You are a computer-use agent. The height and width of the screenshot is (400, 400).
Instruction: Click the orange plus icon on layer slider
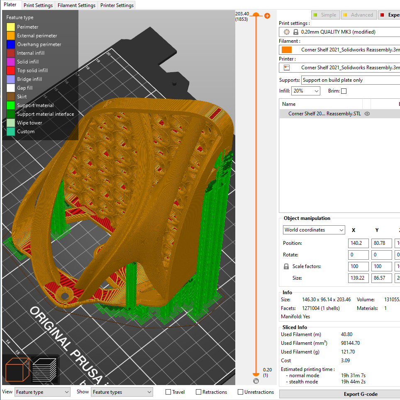[x=267, y=16]
